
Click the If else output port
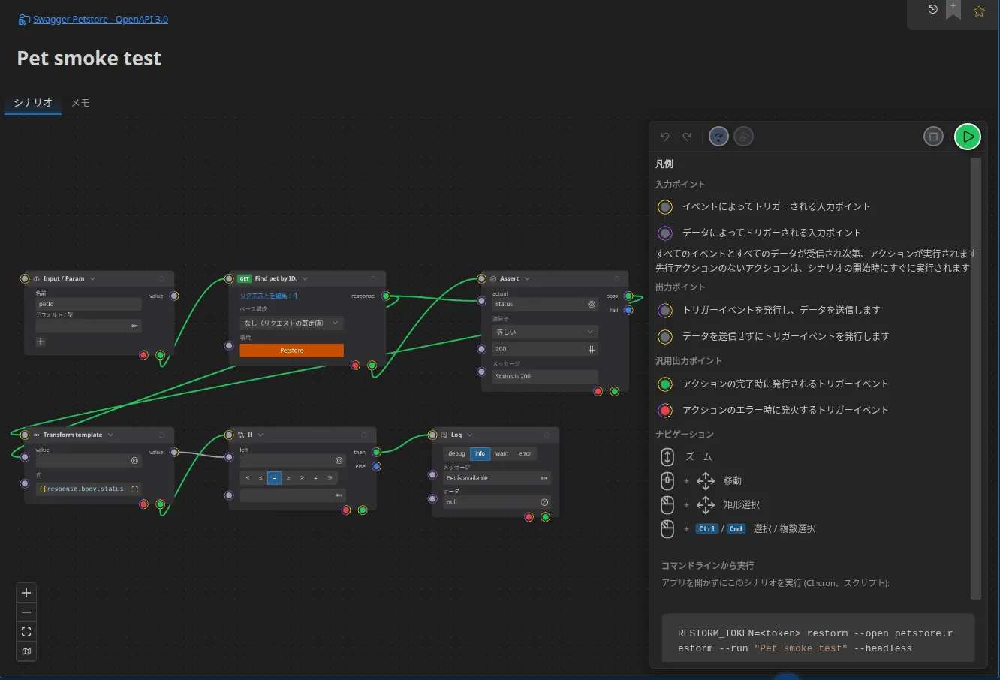[x=377, y=466]
